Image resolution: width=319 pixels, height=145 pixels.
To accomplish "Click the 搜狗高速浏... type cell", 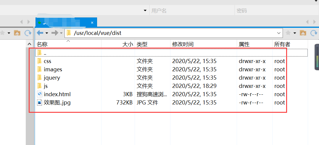I will tap(152, 94).
